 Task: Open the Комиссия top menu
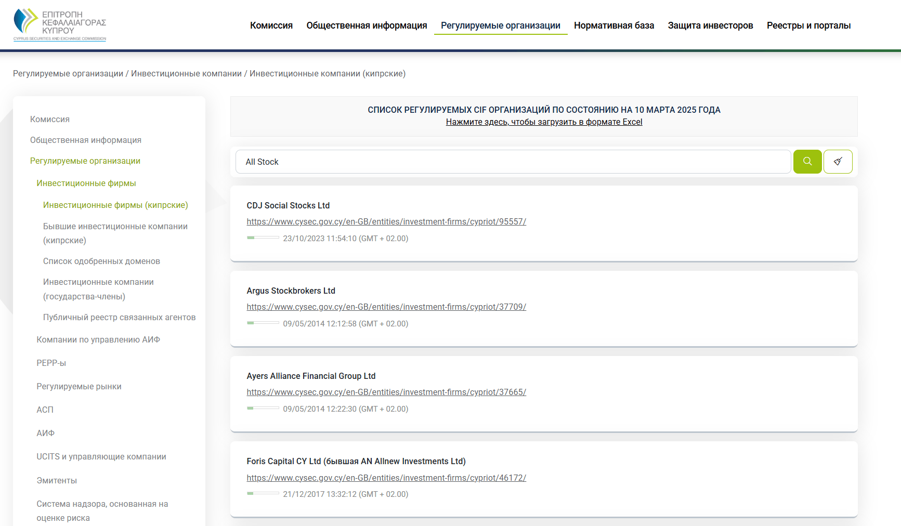(x=271, y=25)
